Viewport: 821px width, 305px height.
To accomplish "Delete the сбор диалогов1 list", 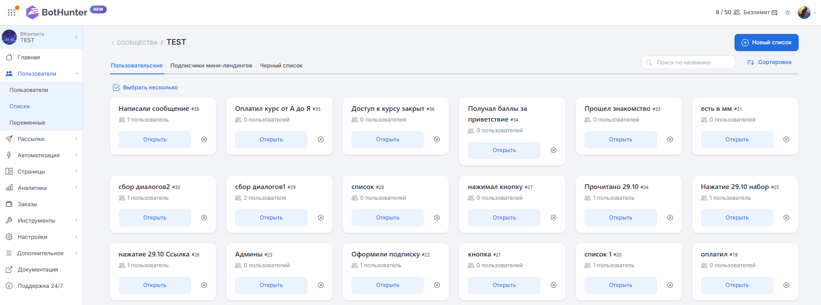I will pyautogui.click(x=321, y=218).
